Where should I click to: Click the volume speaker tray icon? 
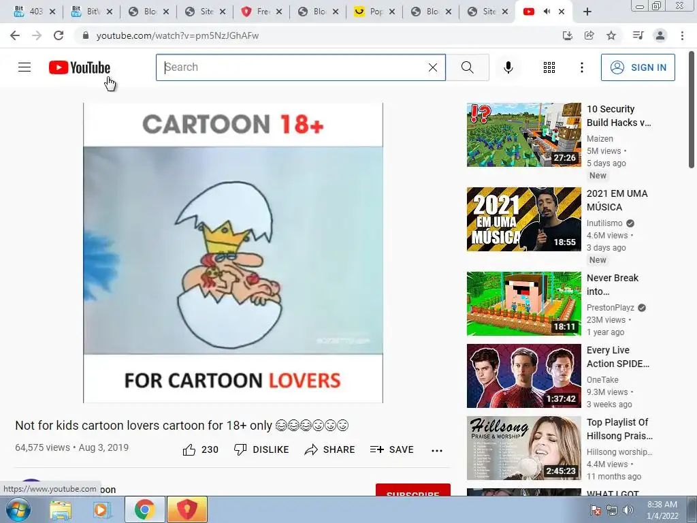pyautogui.click(x=628, y=510)
